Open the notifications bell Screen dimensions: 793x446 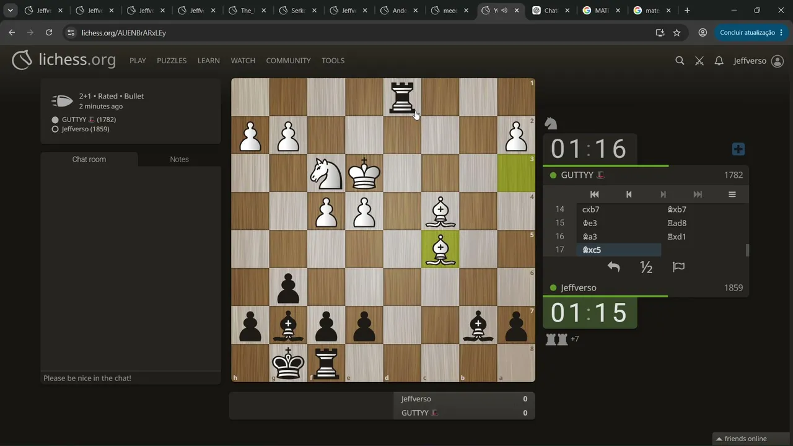(x=719, y=61)
